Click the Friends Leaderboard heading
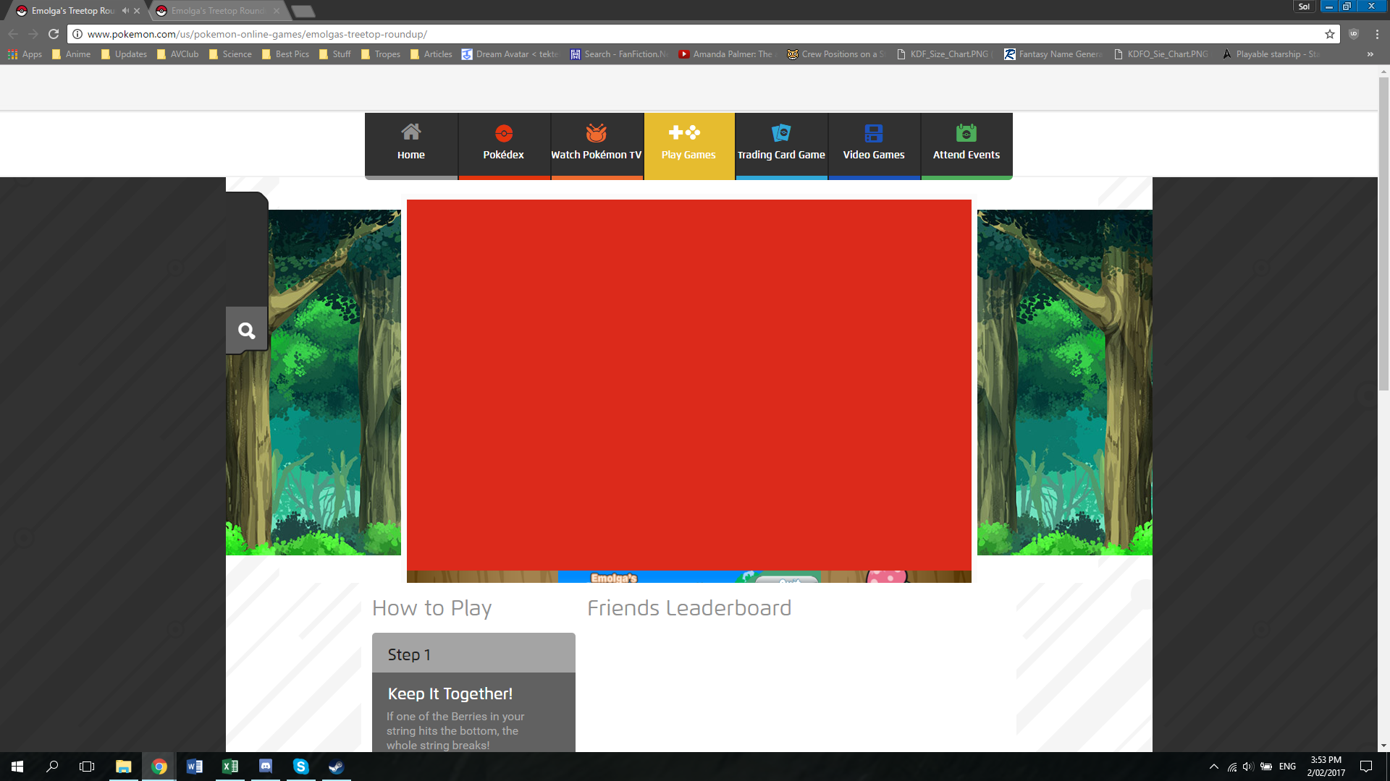 coord(689,608)
